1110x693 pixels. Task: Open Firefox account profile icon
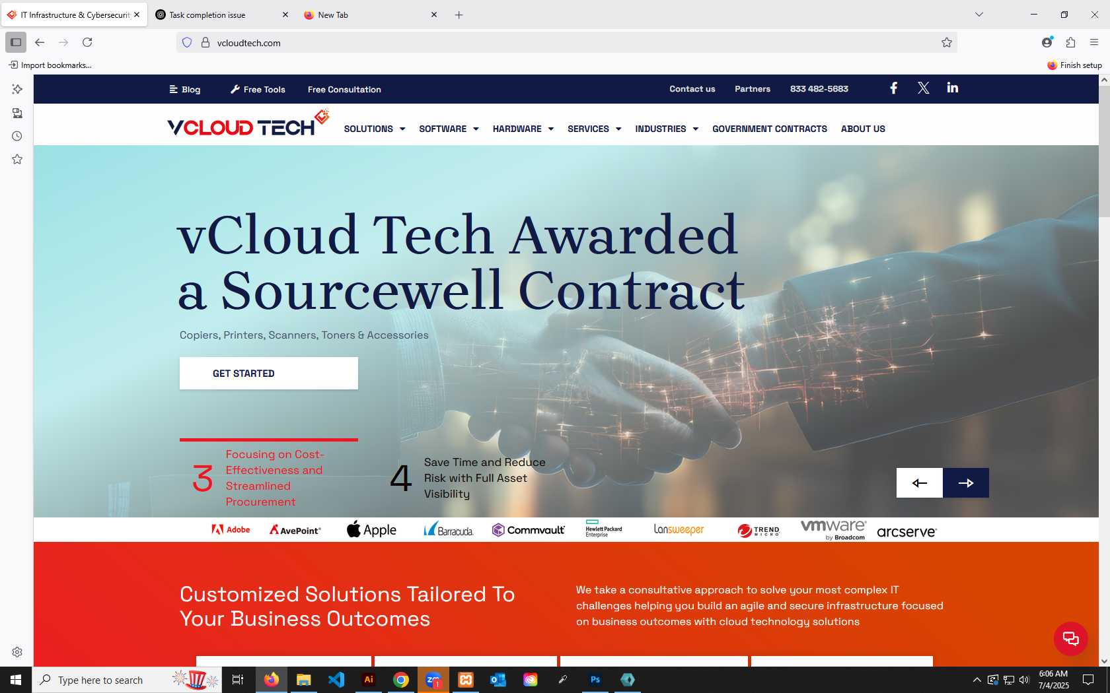click(1047, 42)
